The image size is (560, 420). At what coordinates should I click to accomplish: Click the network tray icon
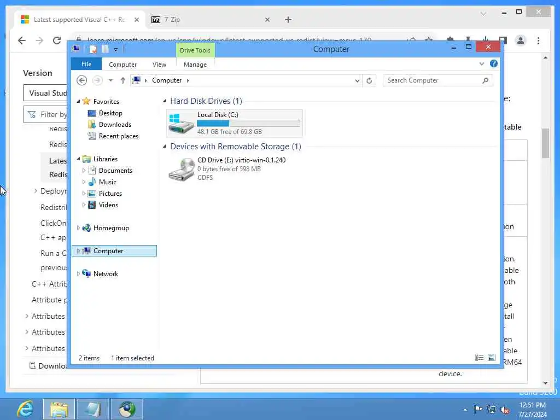pyautogui.click(x=492, y=410)
